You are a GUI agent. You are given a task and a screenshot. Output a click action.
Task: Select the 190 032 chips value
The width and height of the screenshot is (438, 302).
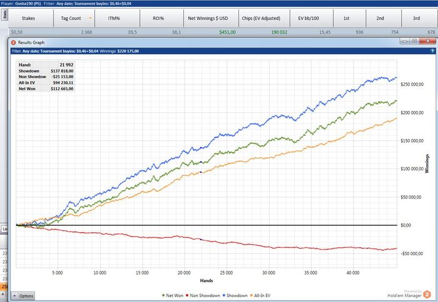click(x=279, y=32)
